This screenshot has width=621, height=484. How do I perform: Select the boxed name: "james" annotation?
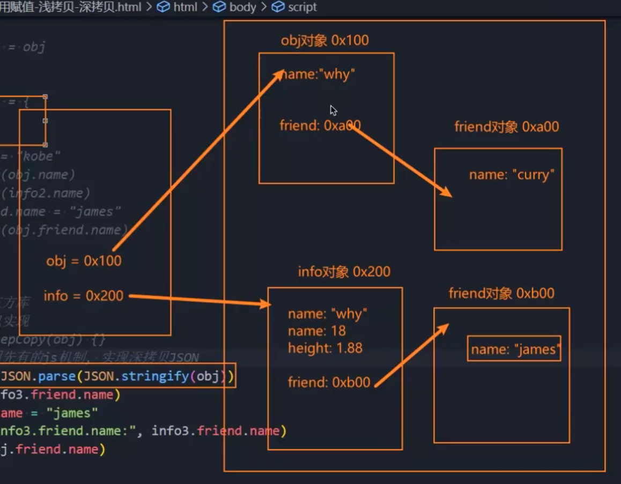pyautogui.click(x=514, y=349)
